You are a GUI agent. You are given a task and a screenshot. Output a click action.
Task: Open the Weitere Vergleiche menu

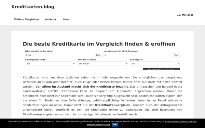pyautogui.click(x=26, y=19)
